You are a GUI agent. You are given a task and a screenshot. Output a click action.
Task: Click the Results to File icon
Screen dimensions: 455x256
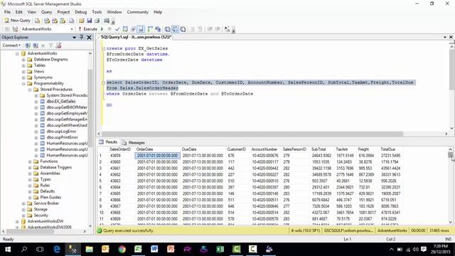[x=183, y=29]
